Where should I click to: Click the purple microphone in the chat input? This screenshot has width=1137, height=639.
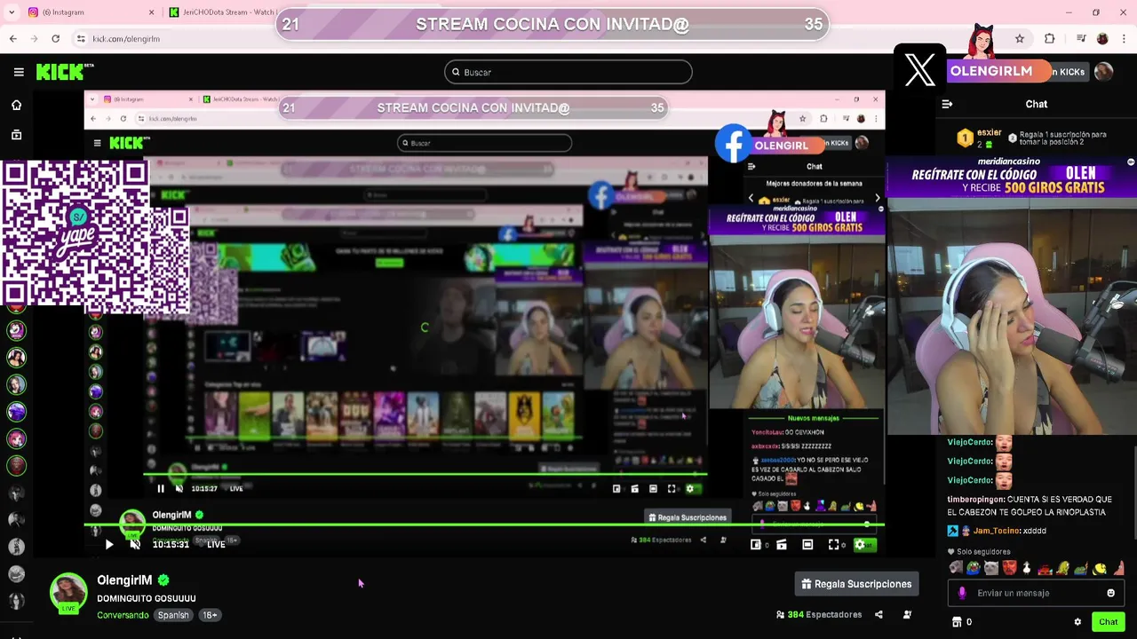[962, 593]
